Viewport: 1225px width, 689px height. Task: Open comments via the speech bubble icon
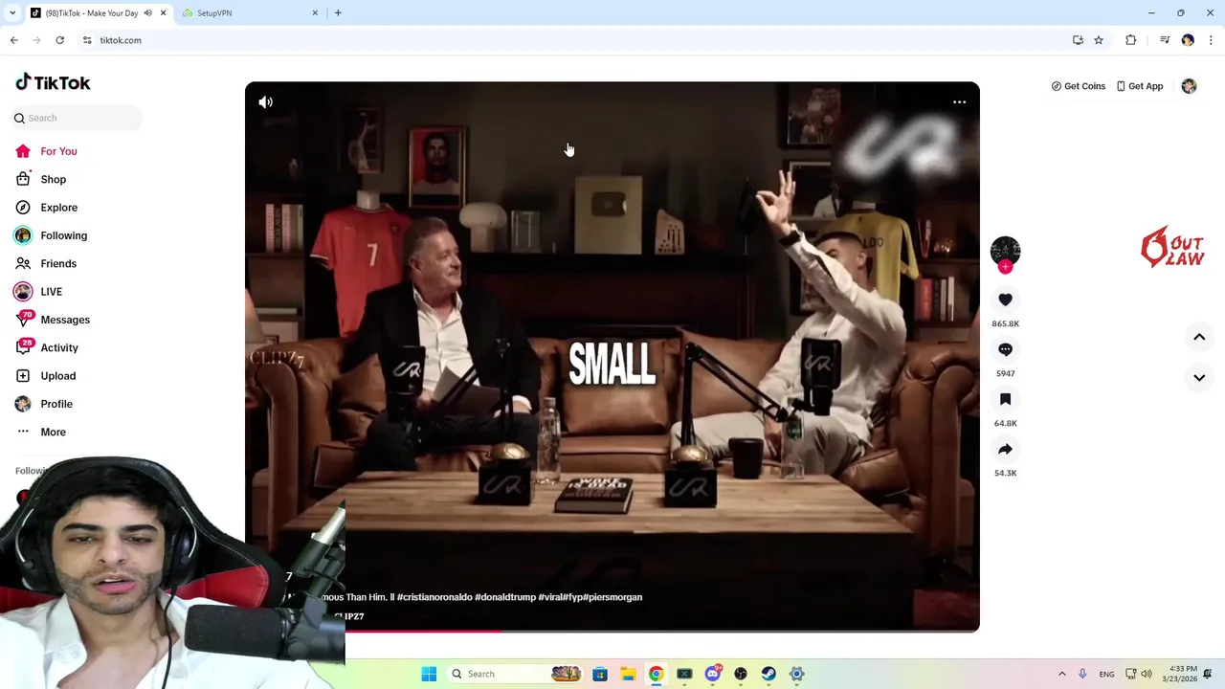1005,349
